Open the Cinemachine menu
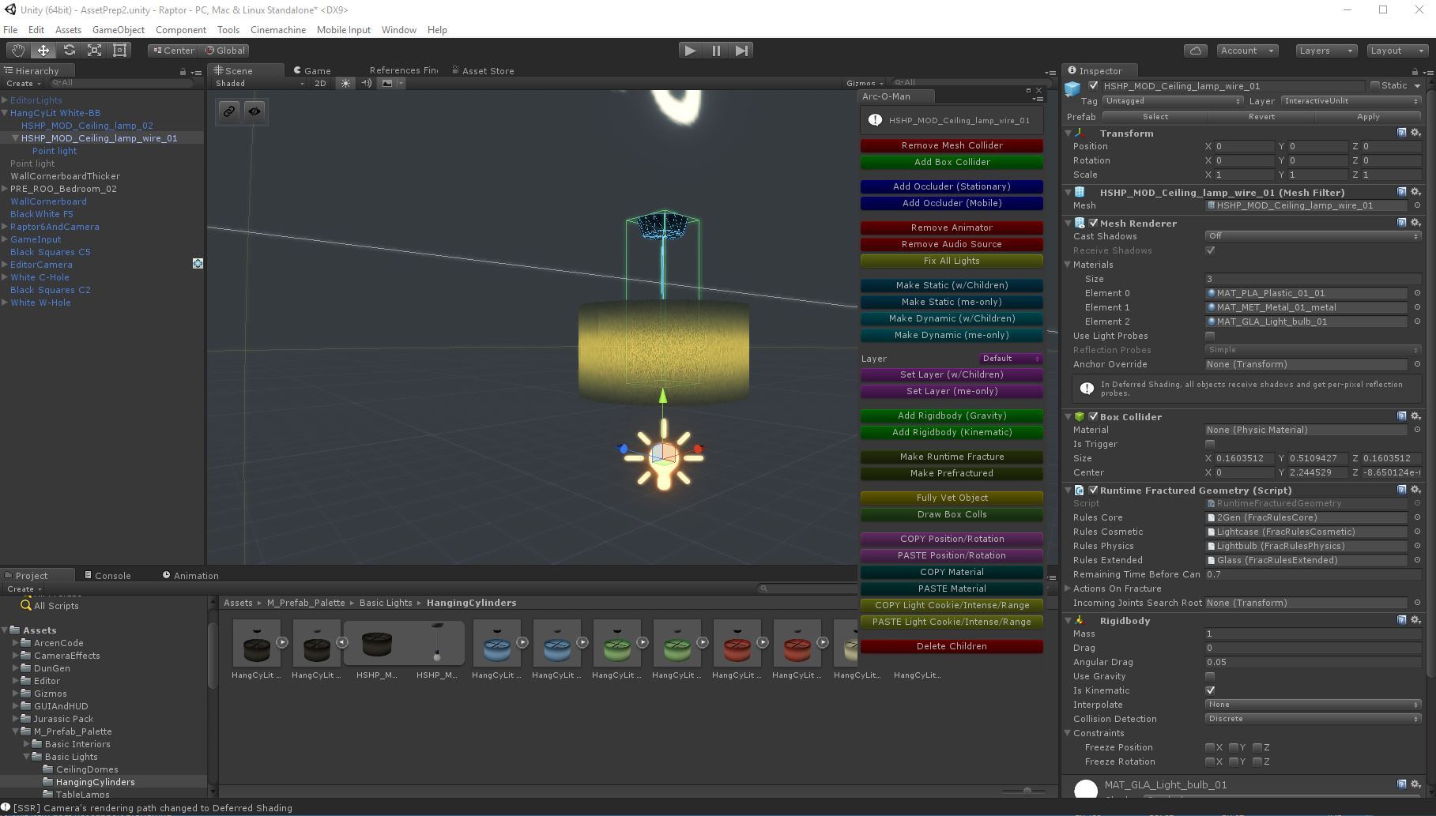 pyautogui.click(x=278, y=30)
